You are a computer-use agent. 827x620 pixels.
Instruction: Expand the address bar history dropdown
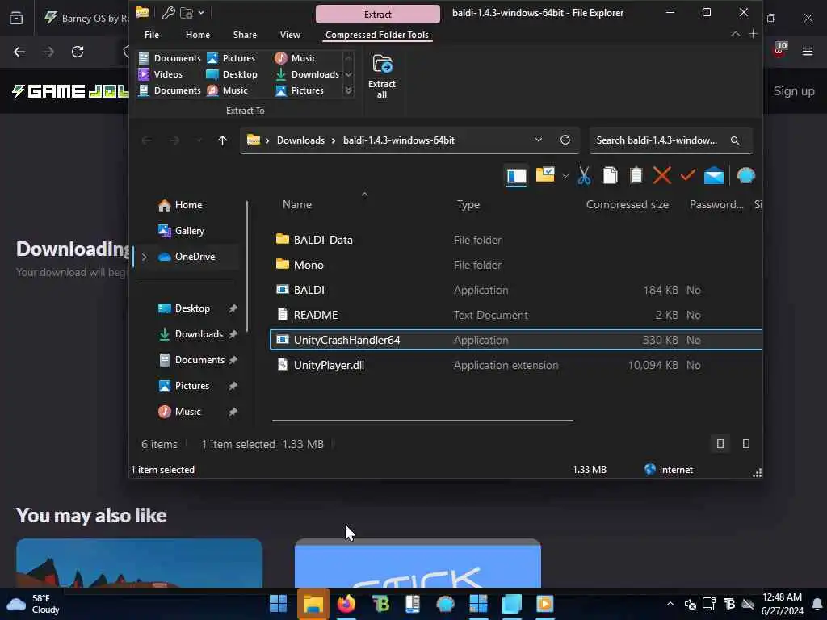pyautogui.click(x=538, y=140)
